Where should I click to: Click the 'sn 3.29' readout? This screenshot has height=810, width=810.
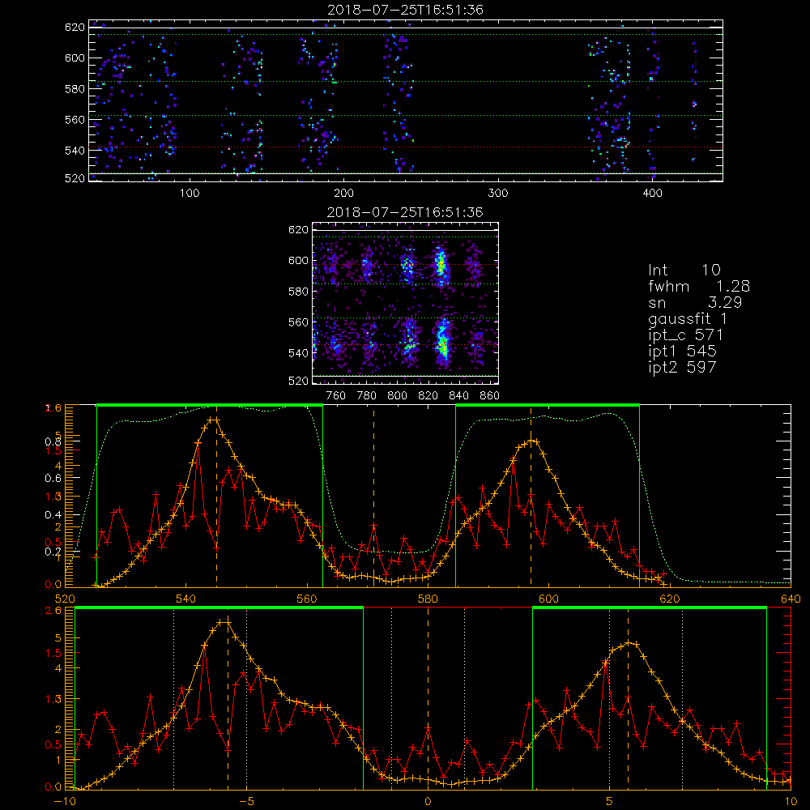(695, 302)
